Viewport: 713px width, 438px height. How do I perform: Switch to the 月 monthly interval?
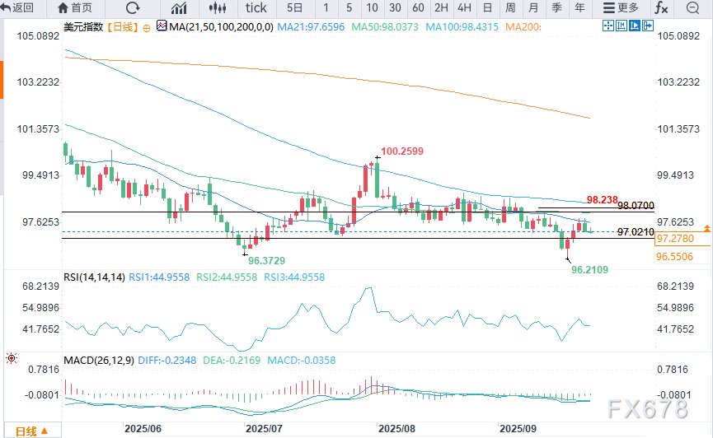pyautogui.click(x=533, y=7)
